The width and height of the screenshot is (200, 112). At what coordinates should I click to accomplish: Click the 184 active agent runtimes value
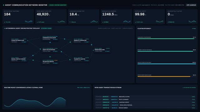coord(7,14)
